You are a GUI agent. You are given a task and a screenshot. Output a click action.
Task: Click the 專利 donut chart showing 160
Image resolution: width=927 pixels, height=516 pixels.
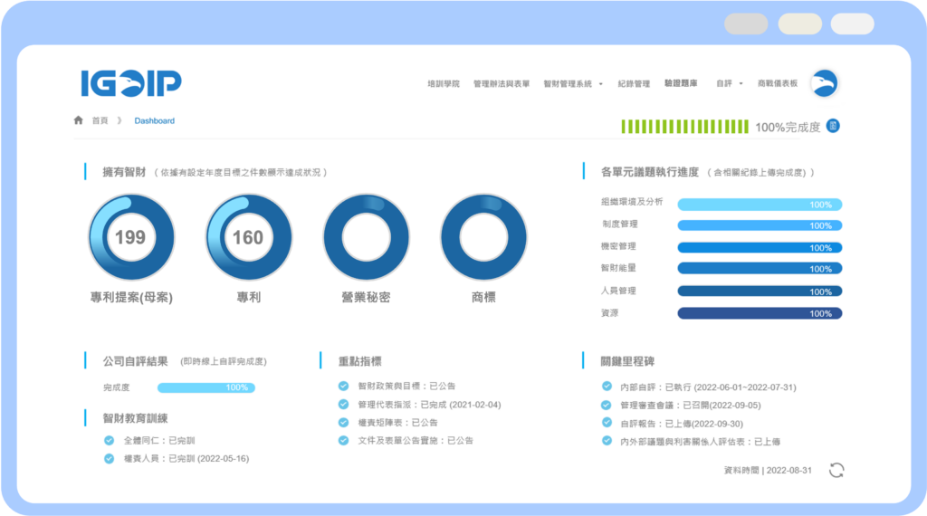pyautogui.click(x=248, y=238)
